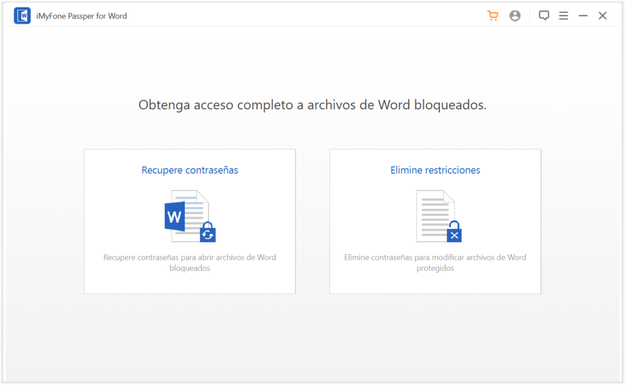Image resolution: width=625 pixels, height=385 pixels.
Task: Open the shopping cart to purchase
Action: [x=493, y=15]
